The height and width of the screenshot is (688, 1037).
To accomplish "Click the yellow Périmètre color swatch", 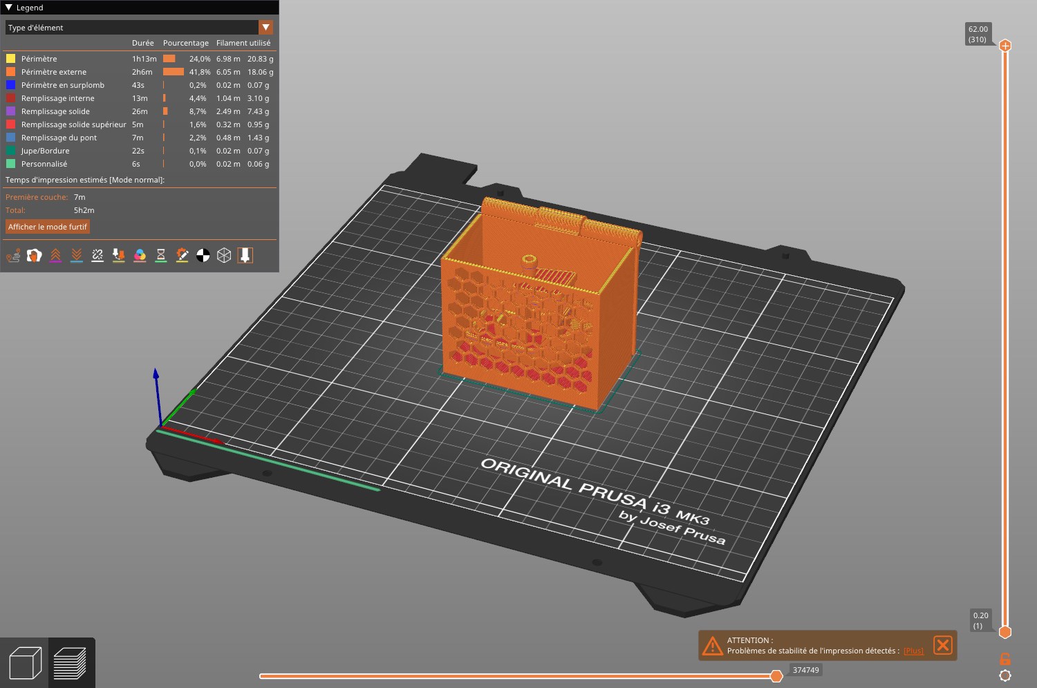I will point(11,59).
